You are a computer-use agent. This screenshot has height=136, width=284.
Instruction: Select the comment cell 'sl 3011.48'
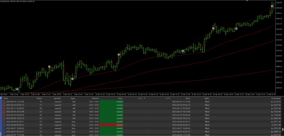[x=276, y=125]
